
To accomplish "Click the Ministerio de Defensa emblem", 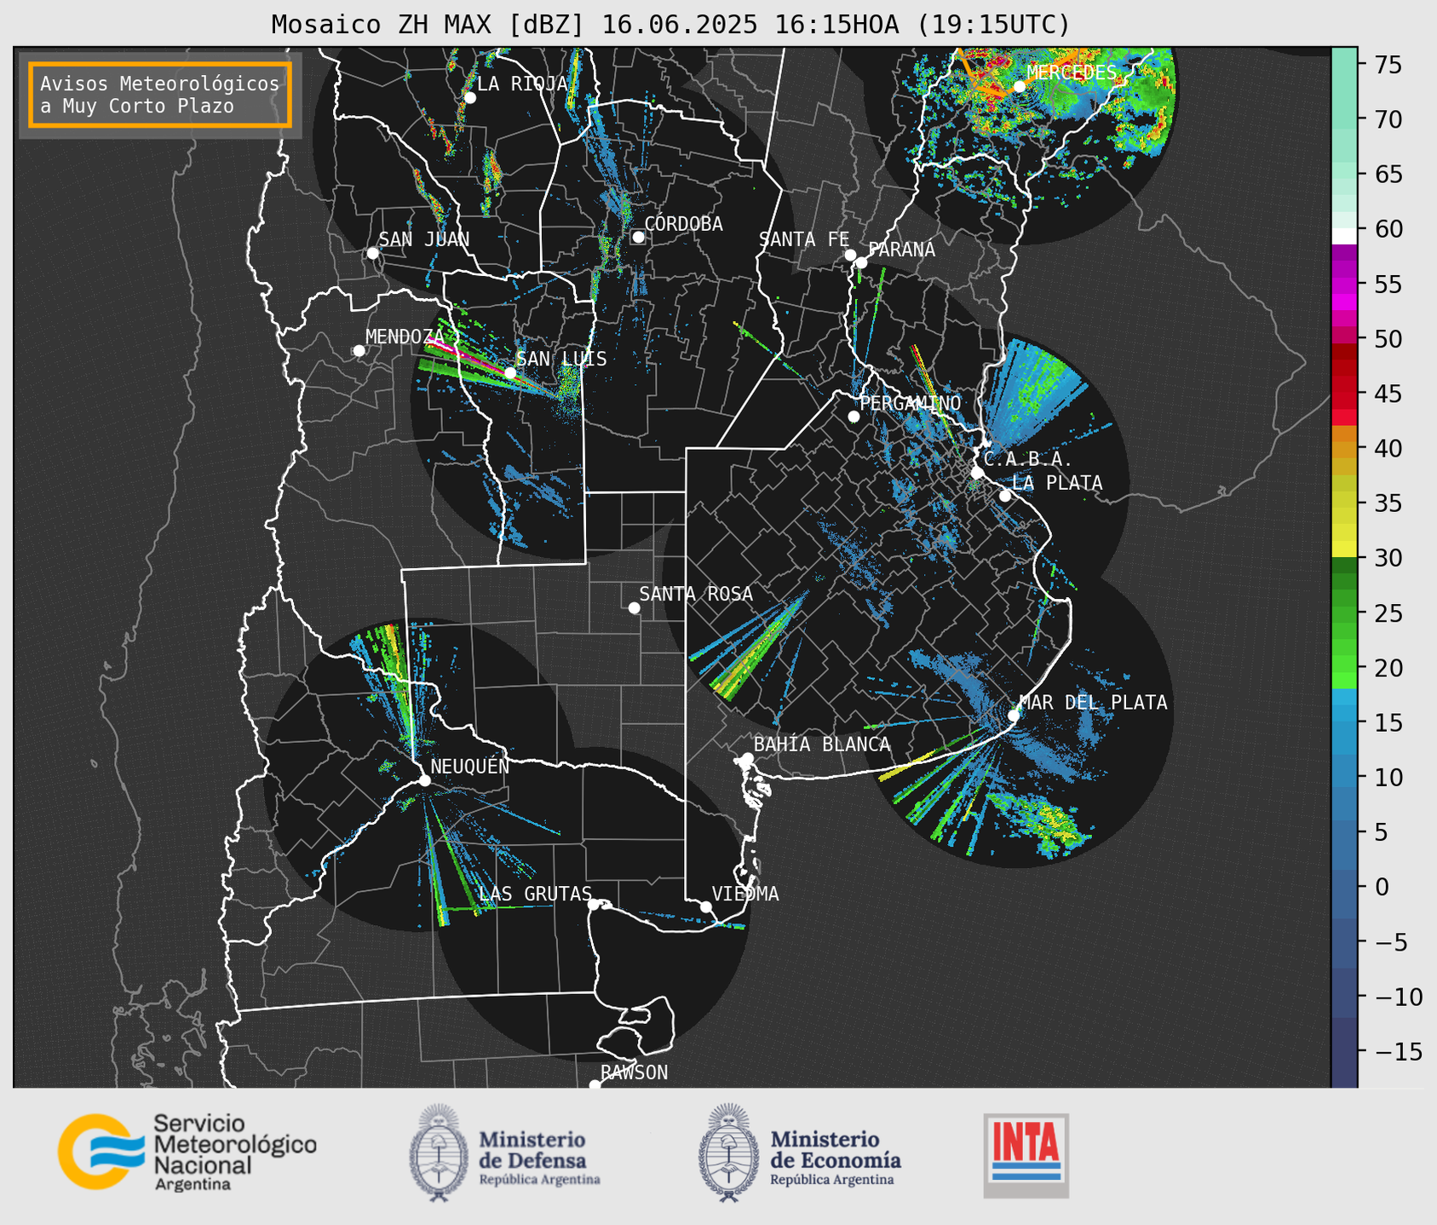I will coord(439,1153).
